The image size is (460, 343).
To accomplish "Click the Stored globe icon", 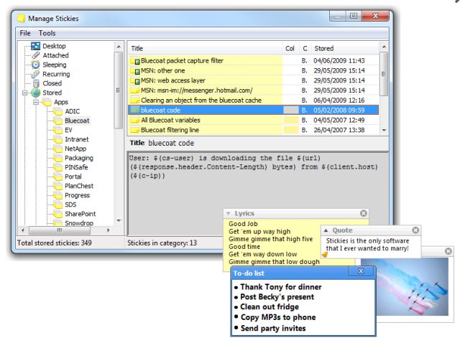I will [35, 93].
